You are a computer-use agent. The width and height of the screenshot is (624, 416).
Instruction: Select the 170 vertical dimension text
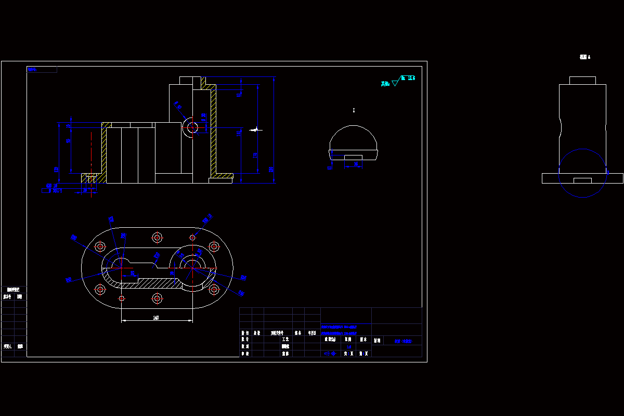tap(255, 155)
